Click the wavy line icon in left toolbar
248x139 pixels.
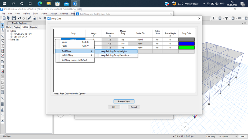2,115
